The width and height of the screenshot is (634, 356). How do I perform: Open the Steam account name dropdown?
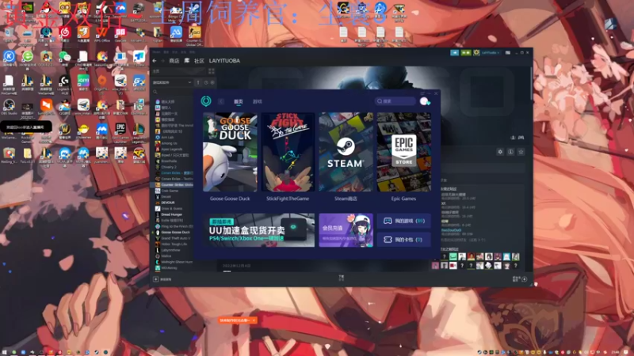pos(490,53)
